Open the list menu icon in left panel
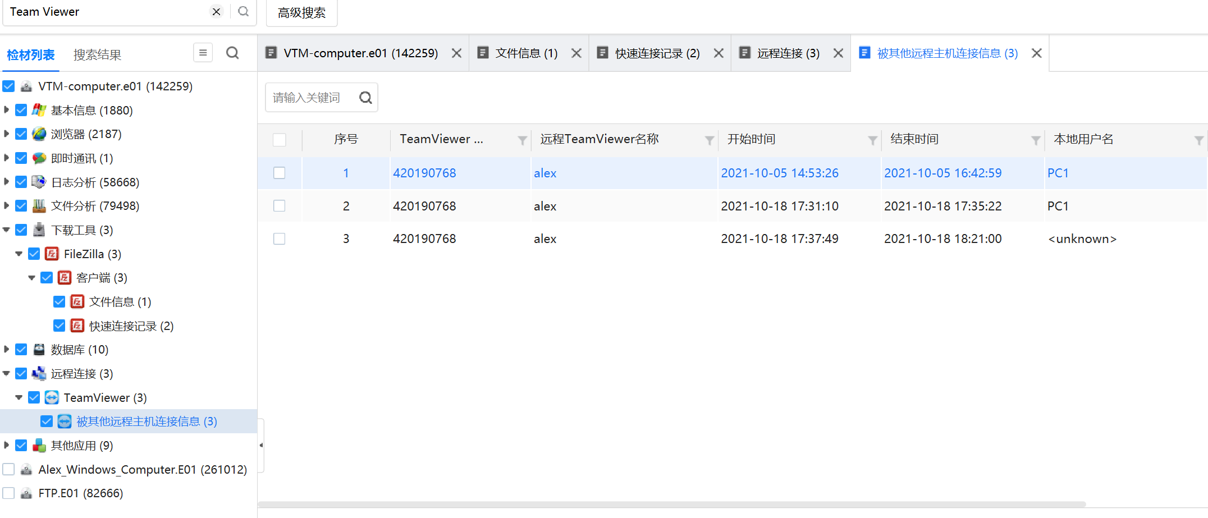This screenshot has height=518, width=1208. [203, 53]
